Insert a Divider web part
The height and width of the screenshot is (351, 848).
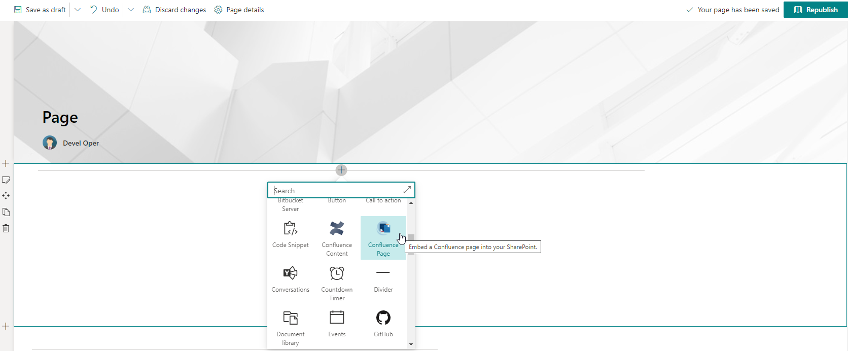tap(383, 279)
